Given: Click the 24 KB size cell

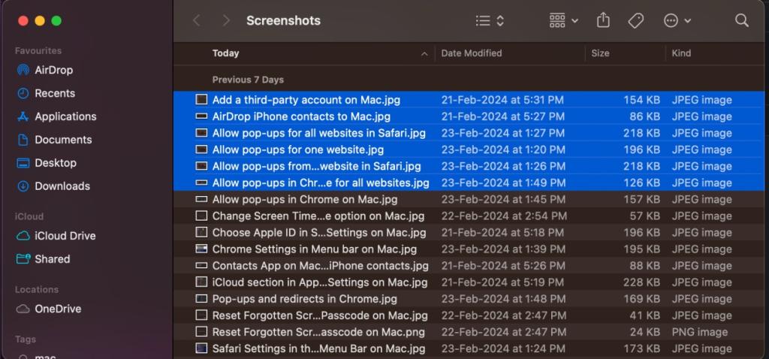Looking at the screenshot, I should pyautogui.click(x=645, y=333).
